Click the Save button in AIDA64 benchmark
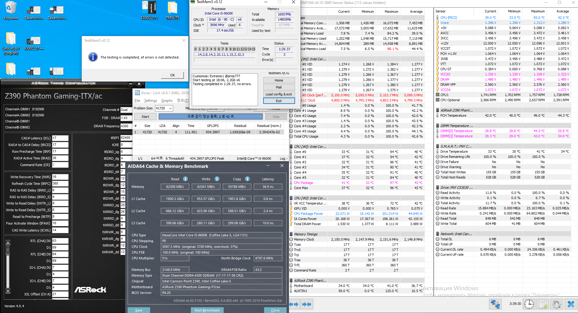The height and width of the screenshot is (313, 578). pos(139,310)
